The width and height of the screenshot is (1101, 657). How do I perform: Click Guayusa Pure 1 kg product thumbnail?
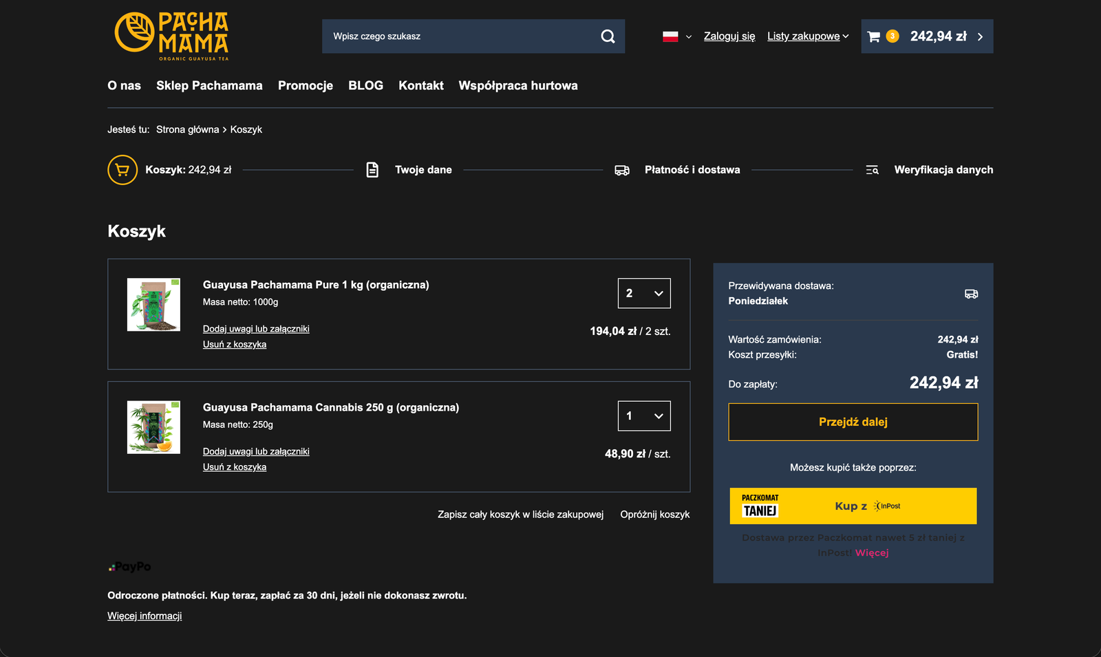tap(153, 305)
